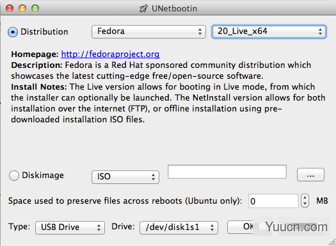Increase persistence space with up stepper arrow
The height and width of the screenshot is (246, 336).
[305, 197]
